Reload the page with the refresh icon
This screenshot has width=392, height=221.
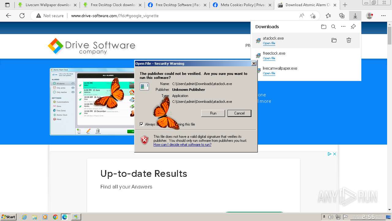pos(22,16)
